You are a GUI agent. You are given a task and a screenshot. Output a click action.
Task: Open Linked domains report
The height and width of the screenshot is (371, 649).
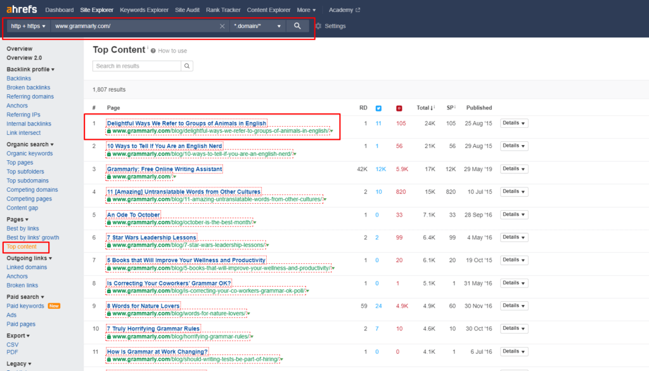point(27,267)
